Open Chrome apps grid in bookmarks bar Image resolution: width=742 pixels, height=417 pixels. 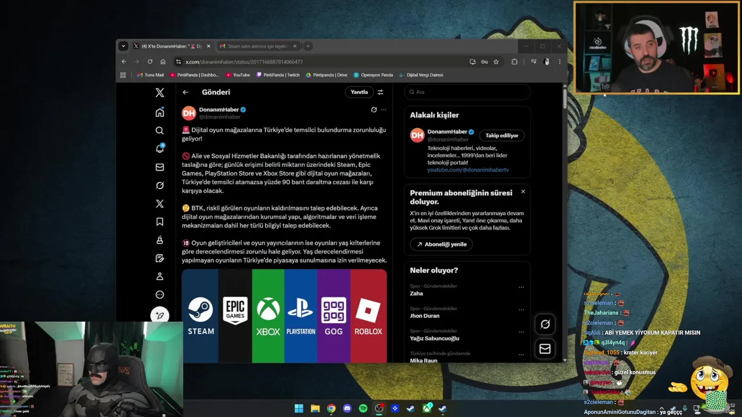123,75
